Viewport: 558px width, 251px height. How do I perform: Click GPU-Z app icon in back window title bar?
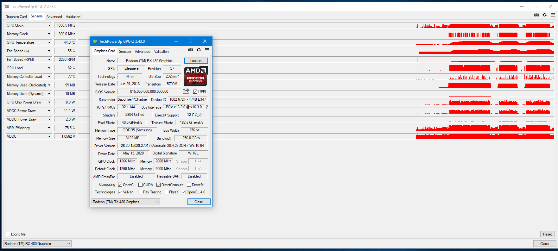[7, 6]
